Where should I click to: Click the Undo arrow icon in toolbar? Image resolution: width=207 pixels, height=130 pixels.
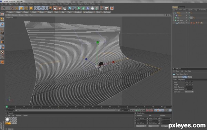pos(3,8)
